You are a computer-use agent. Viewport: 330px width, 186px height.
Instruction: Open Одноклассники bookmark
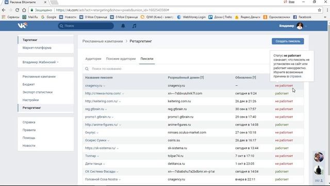pos(276,17)
